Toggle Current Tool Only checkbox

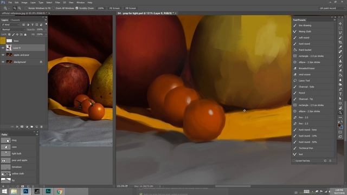pyautogui.click(x=294, y=161)
